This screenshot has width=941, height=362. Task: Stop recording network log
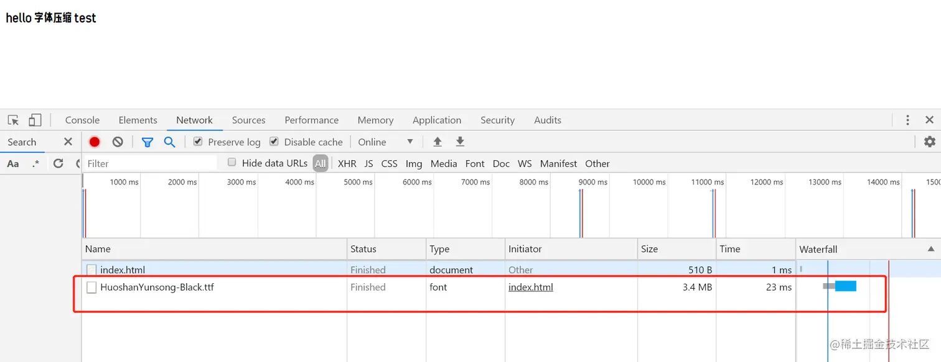[95, 142]
